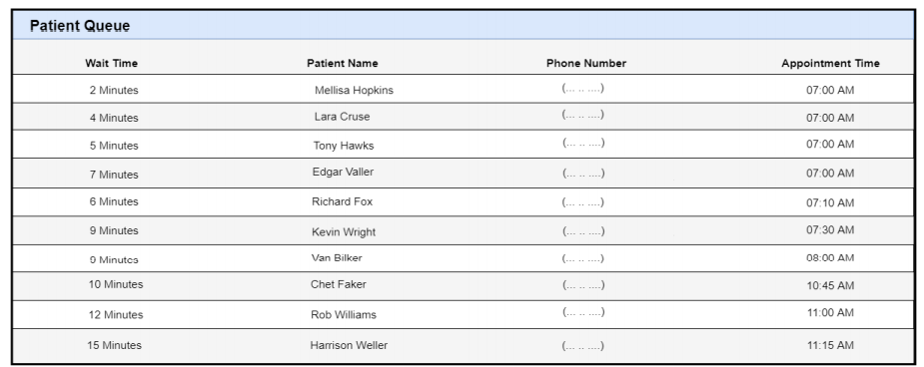924x367 pixels.
Task: Click the 15 Minutes wait time cell
Action: [114, 345]
